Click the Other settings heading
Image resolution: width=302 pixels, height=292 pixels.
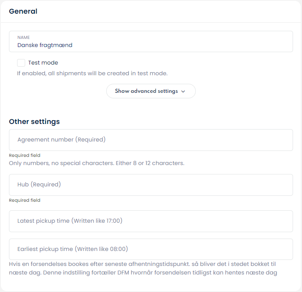click(x=34, y=121)
